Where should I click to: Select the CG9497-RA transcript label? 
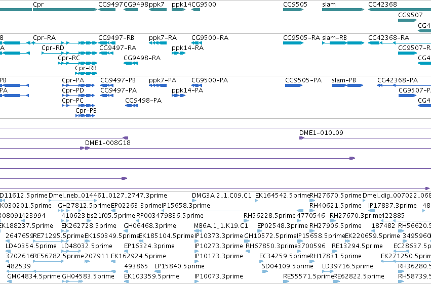click(118, 48)
